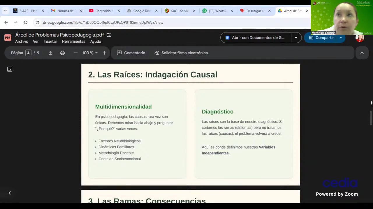The width and height of the screenshot is (373, 209).
Task: Switch to the WhatsApp tab
Action: point(217,11)
